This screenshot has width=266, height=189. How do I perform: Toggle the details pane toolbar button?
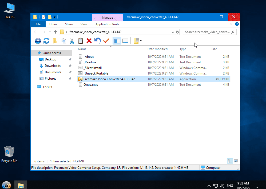125,41
